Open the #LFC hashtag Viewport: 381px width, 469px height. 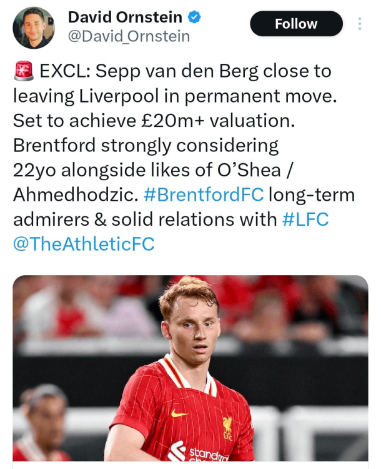pos(305,219)
